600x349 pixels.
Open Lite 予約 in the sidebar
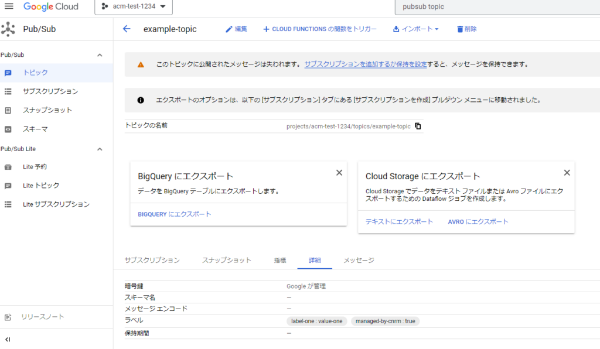[x=35, y=167]
